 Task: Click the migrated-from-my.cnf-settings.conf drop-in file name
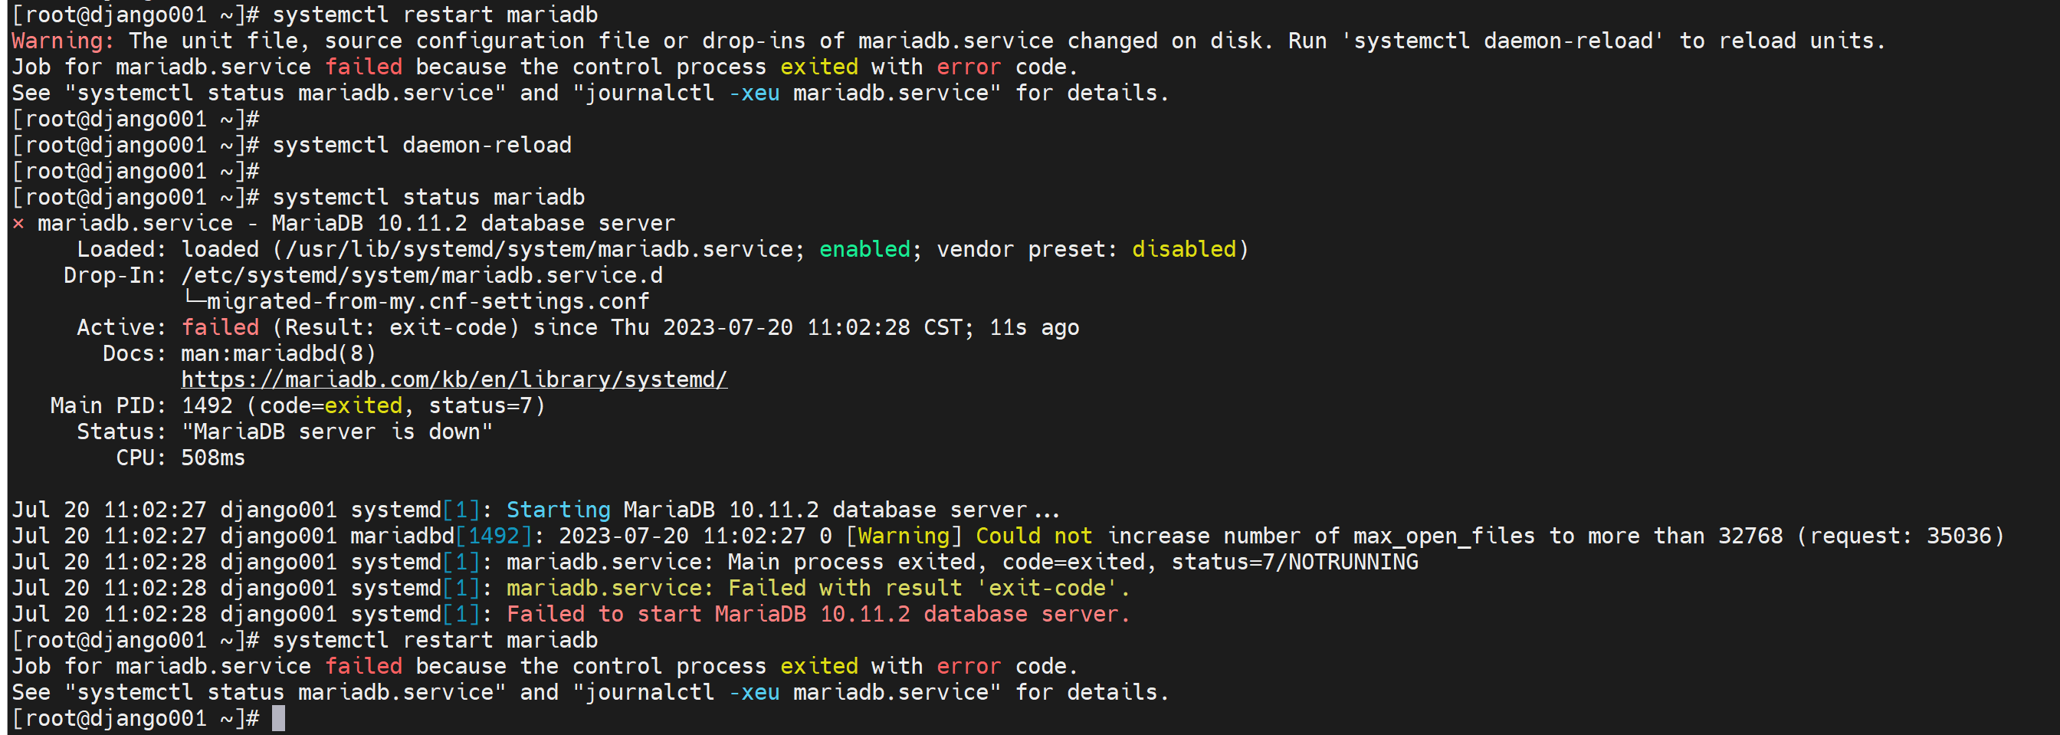click(428, 300)
